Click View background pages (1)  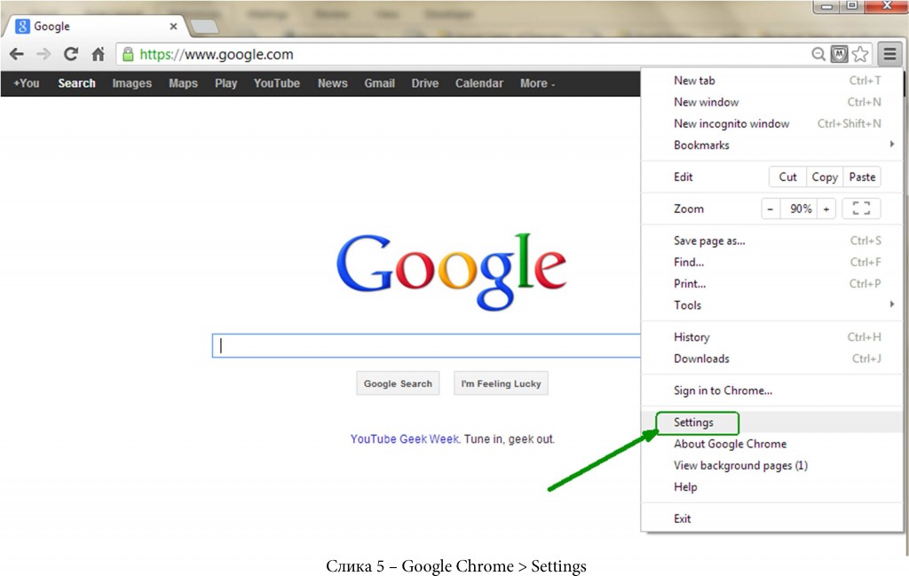pyautogui.click(x=772, y=465)
